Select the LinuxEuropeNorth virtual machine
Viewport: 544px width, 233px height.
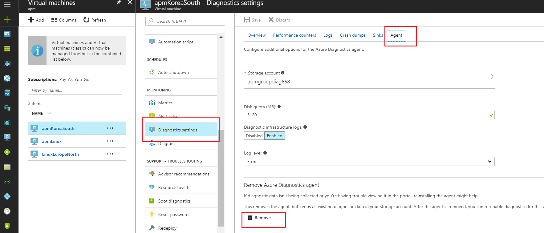pos(60,154)
